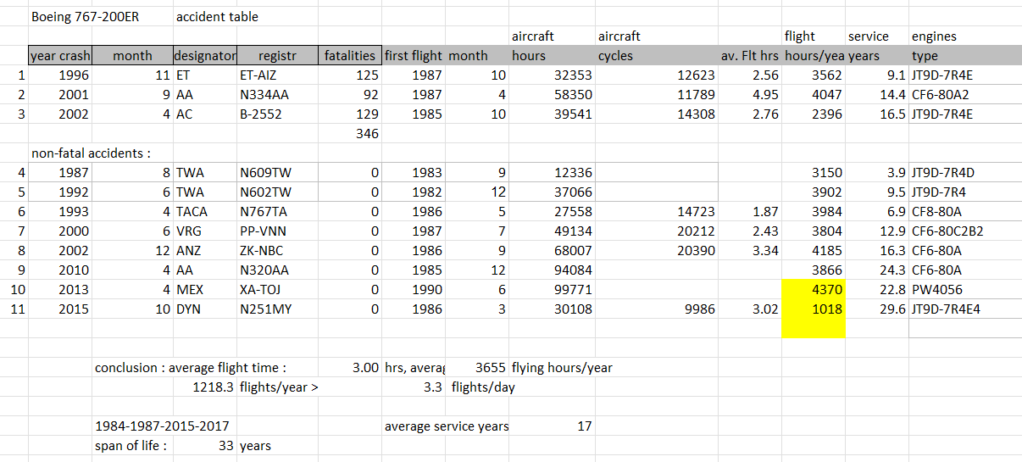Select flight hours/year cell 3562

pyautogui.click(x=814, y=75)
